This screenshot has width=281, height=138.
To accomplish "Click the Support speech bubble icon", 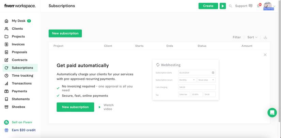I will (251, 6).
